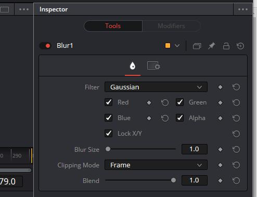Click the Blur Size slider handle
This screenshot has width=257, height=197.
108,149
